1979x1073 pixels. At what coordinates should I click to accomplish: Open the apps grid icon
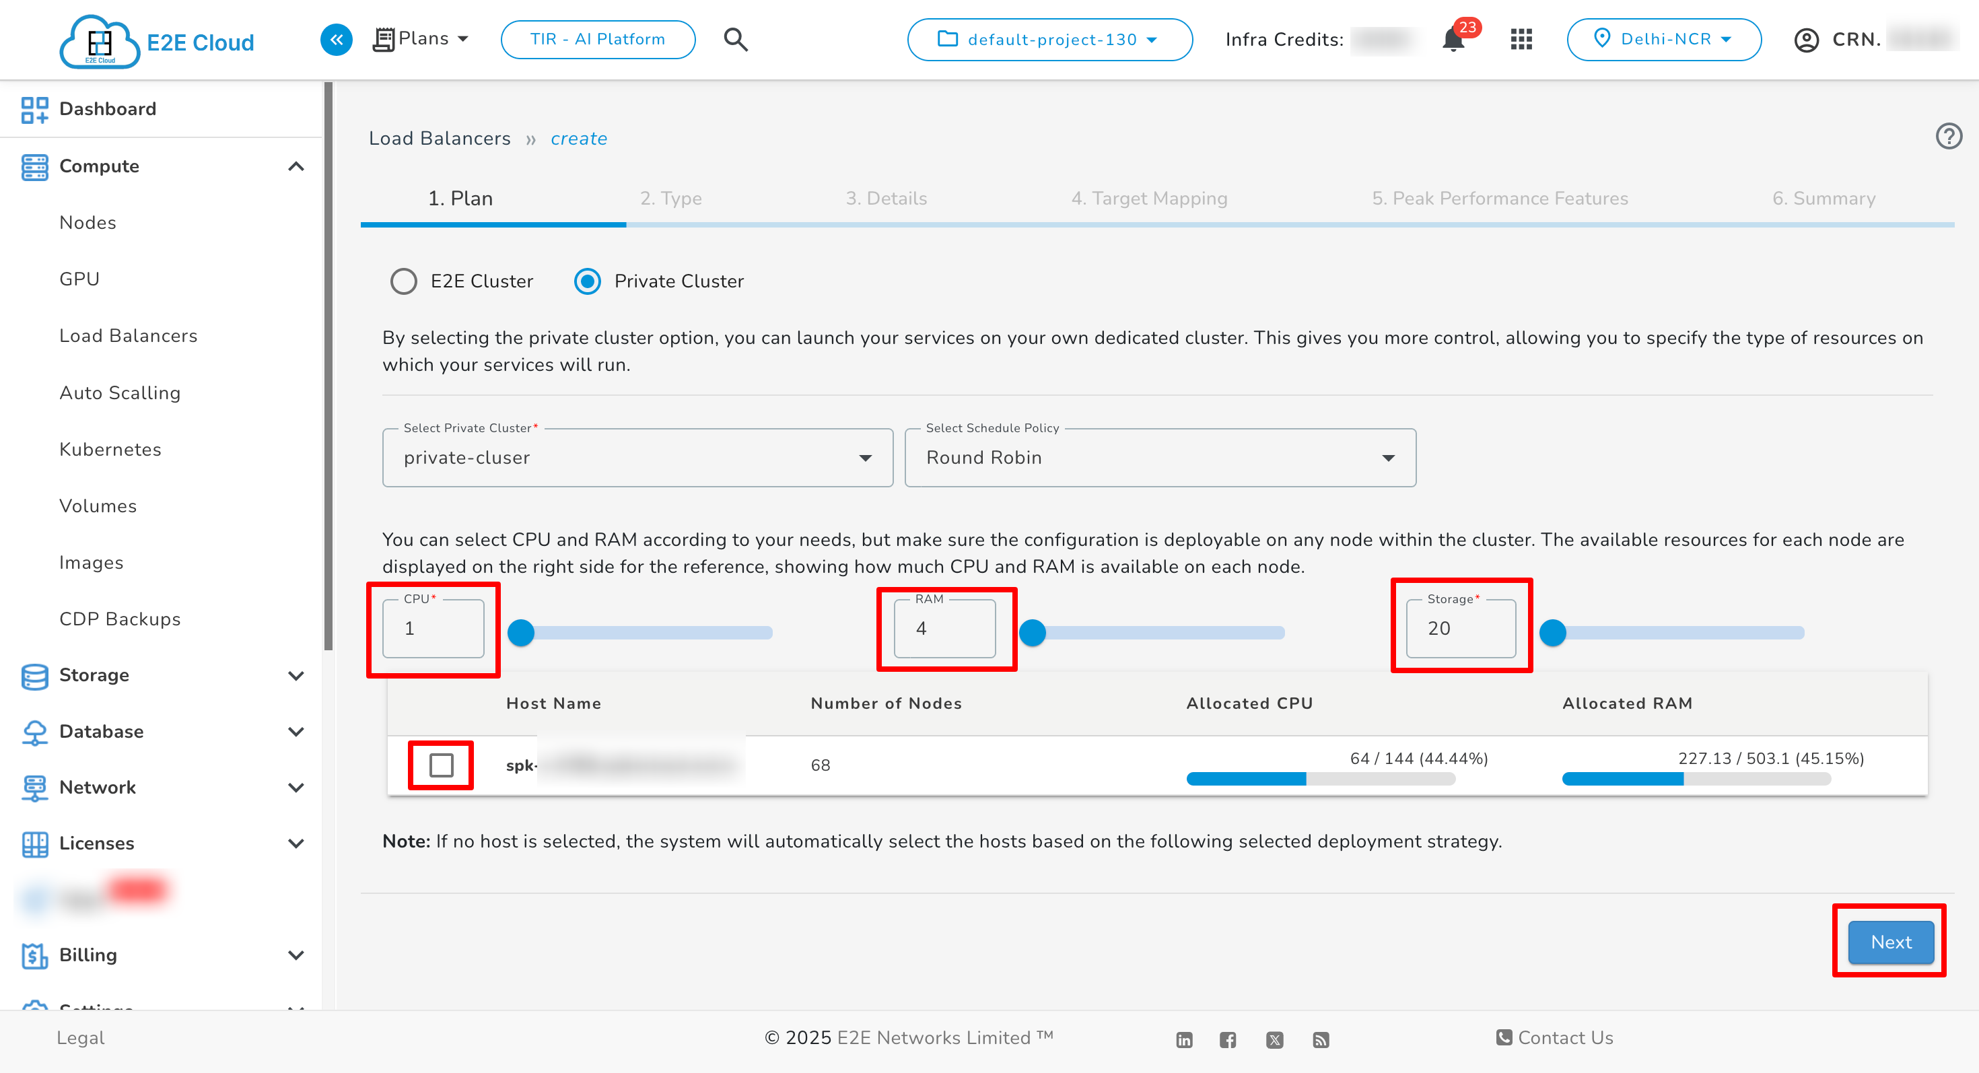(x=1521, y=39)
